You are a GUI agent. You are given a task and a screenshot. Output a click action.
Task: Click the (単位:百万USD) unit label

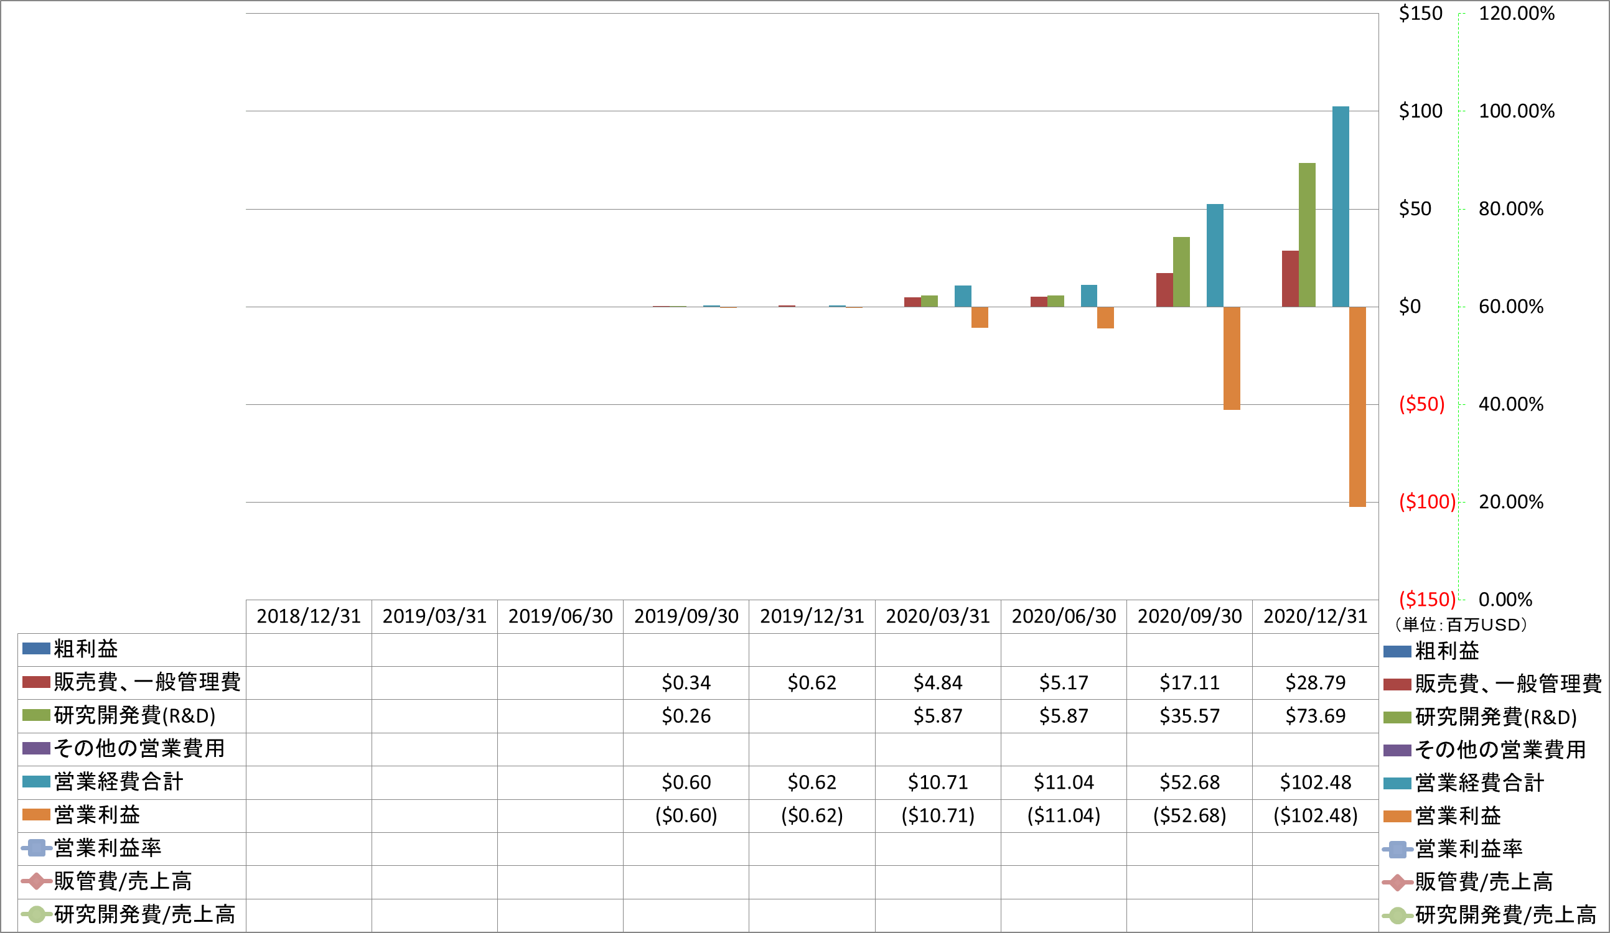pyautogui.click(x=1461, y=624)
